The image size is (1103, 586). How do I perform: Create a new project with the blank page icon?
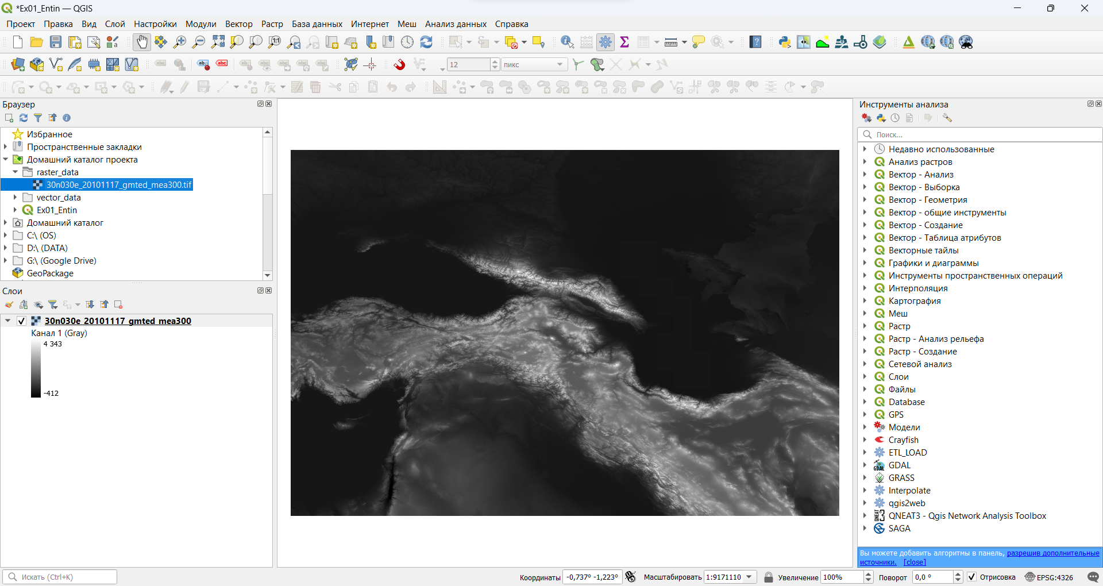click(18, 42)
